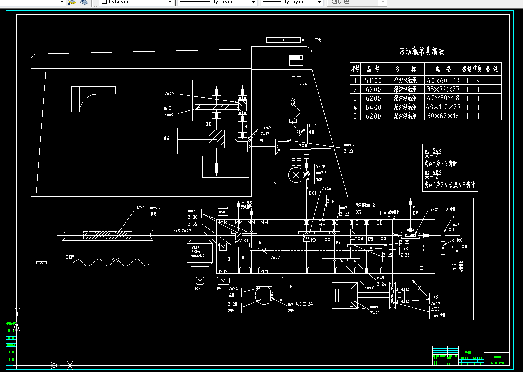Screen dimensions: 523x372
Task: Select the Z=21 gear label
Action: pos(375,313)
